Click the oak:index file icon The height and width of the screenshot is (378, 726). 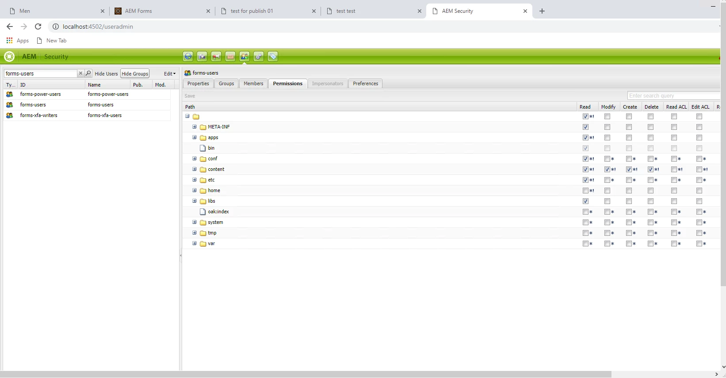(x=203, y=212)
